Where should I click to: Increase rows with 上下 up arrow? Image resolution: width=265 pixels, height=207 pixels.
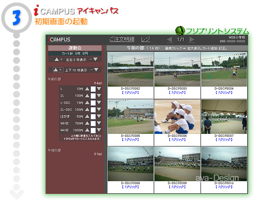coord(56,70)
